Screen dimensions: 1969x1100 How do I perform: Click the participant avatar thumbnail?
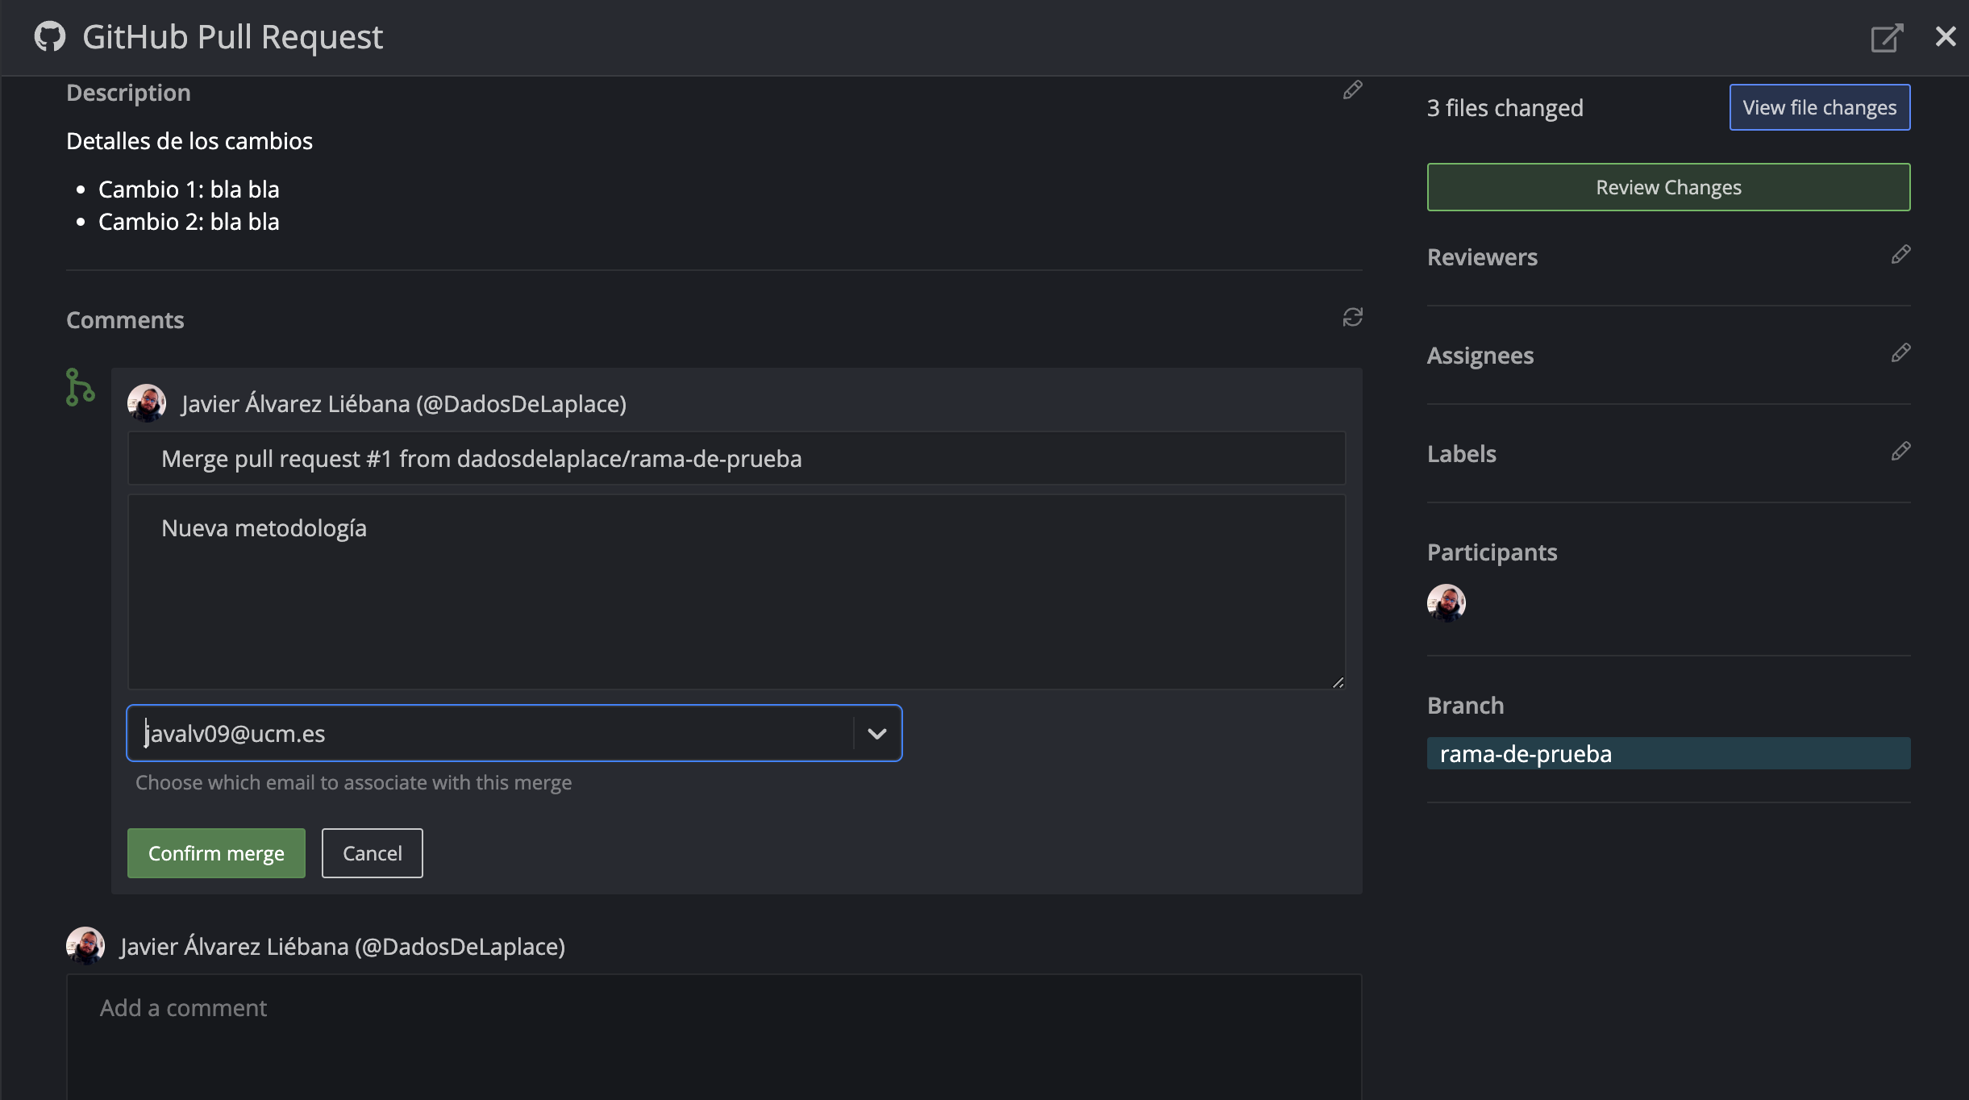pos(1446,603)
